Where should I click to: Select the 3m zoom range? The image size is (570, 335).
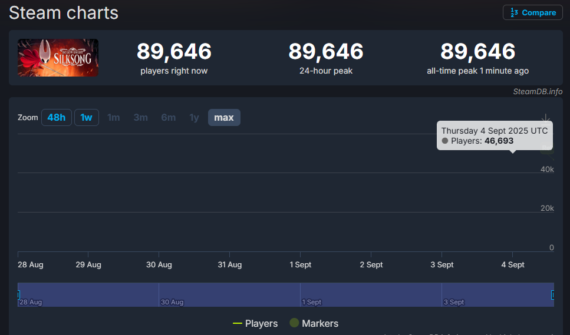click(141, 118)
